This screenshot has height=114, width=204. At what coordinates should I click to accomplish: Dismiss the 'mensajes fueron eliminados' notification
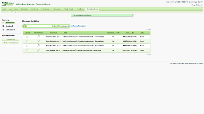click(132, 15)
